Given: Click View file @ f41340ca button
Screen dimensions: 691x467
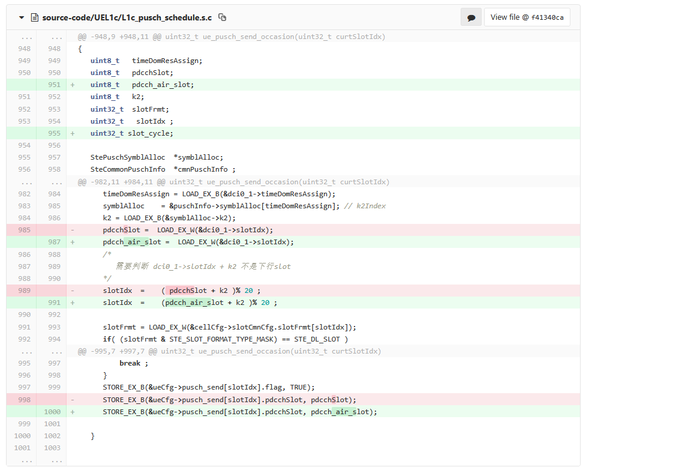Looking at the screenshot, I should [527, 17].
